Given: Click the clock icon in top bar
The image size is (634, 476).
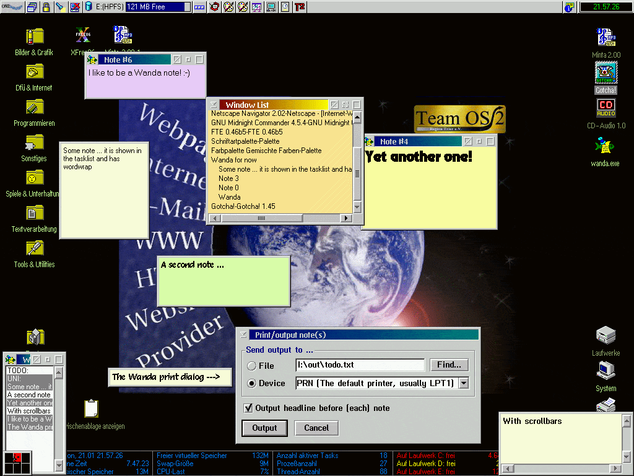Looking at the screenshot, I should pos(285,7).
